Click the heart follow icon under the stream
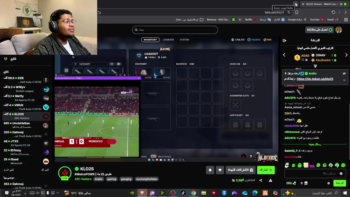Screen dimensions: 350x197 coord(220,170)
